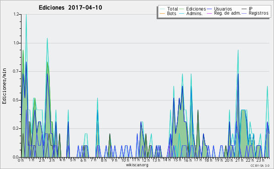Click the Registros legend line swatch
Viewport: 274px width, 169px height.
click(x=244, y=13)
